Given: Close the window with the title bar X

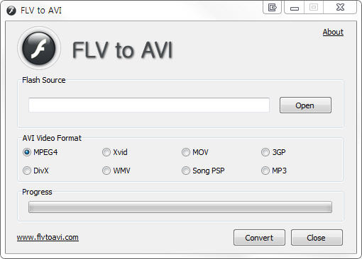Looking at the screenshot, I should (340, 8).
